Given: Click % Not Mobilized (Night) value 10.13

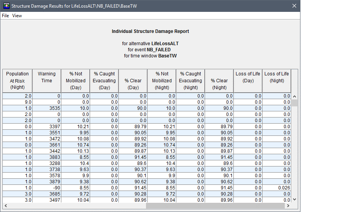Looking at the screenshot, I should (162, 151).
